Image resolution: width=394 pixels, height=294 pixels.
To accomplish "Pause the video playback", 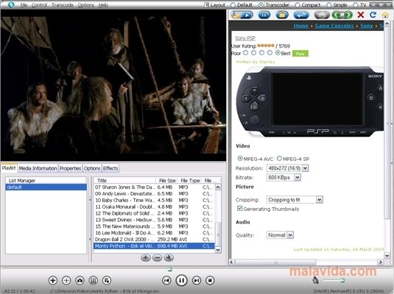I will 181,280.
